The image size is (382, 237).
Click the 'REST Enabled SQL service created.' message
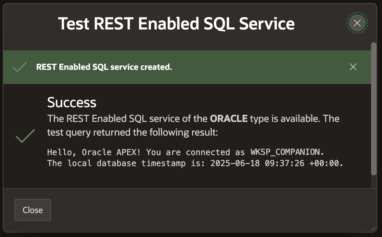coord(104,67)
